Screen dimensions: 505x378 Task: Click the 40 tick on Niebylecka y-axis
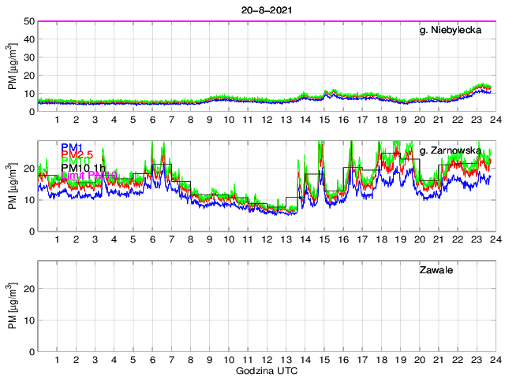pyautogui.click(x=28, y=39)
